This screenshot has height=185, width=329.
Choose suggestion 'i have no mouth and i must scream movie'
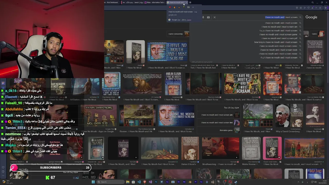click(278, 54)
